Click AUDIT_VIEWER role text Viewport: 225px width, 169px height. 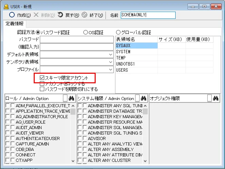30,133
